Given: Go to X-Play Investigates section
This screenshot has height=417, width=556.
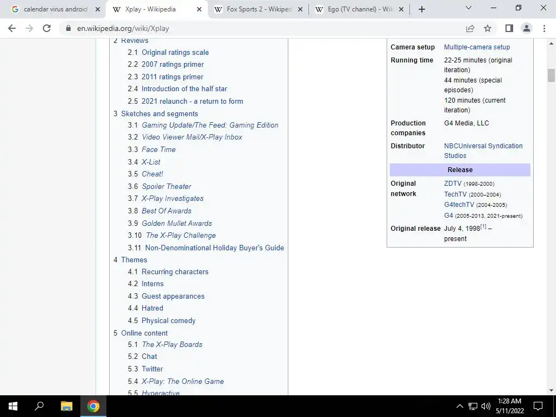Looking at the screenshot, I should [x=173, y=199].
